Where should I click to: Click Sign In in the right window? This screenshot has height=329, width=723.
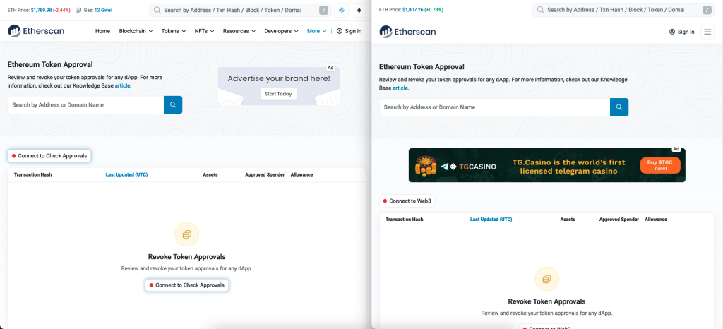tap(681, 32)
